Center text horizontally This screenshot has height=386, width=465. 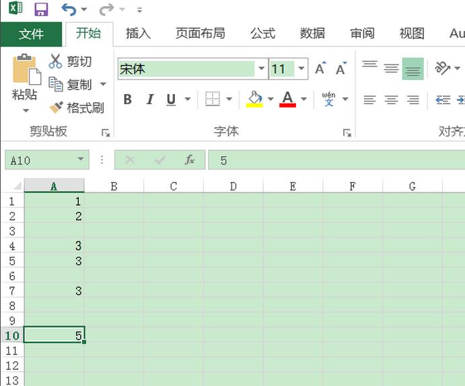pyautogui.click(x=391, y=100)
